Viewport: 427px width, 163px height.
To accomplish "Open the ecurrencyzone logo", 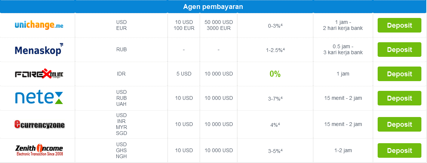I will point(40,124).
